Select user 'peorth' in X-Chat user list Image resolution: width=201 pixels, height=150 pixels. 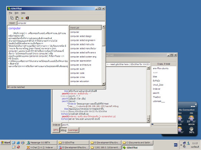pyautogui.click(x=156, y=93)
